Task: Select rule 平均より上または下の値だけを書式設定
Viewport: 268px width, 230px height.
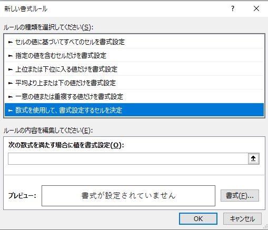Action: pyautogui.click(x=134, y=83)
